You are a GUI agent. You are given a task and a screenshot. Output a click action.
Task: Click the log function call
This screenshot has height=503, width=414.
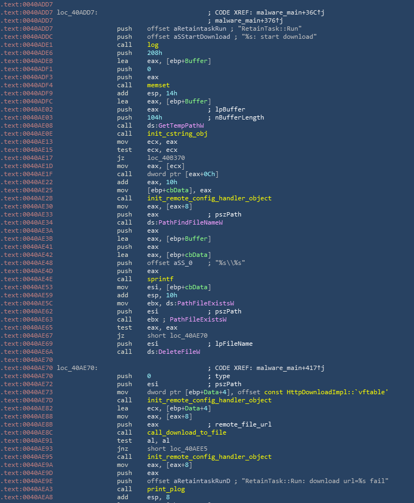pos(153,45)
